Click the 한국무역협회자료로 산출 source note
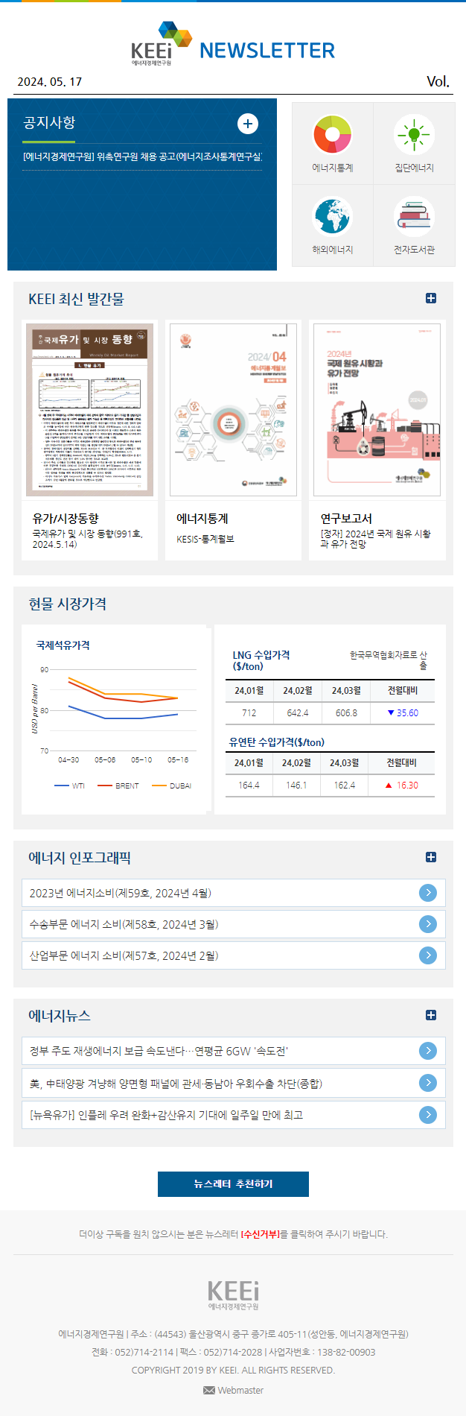This screenshot has height=1416, width=466. point(389,660)
